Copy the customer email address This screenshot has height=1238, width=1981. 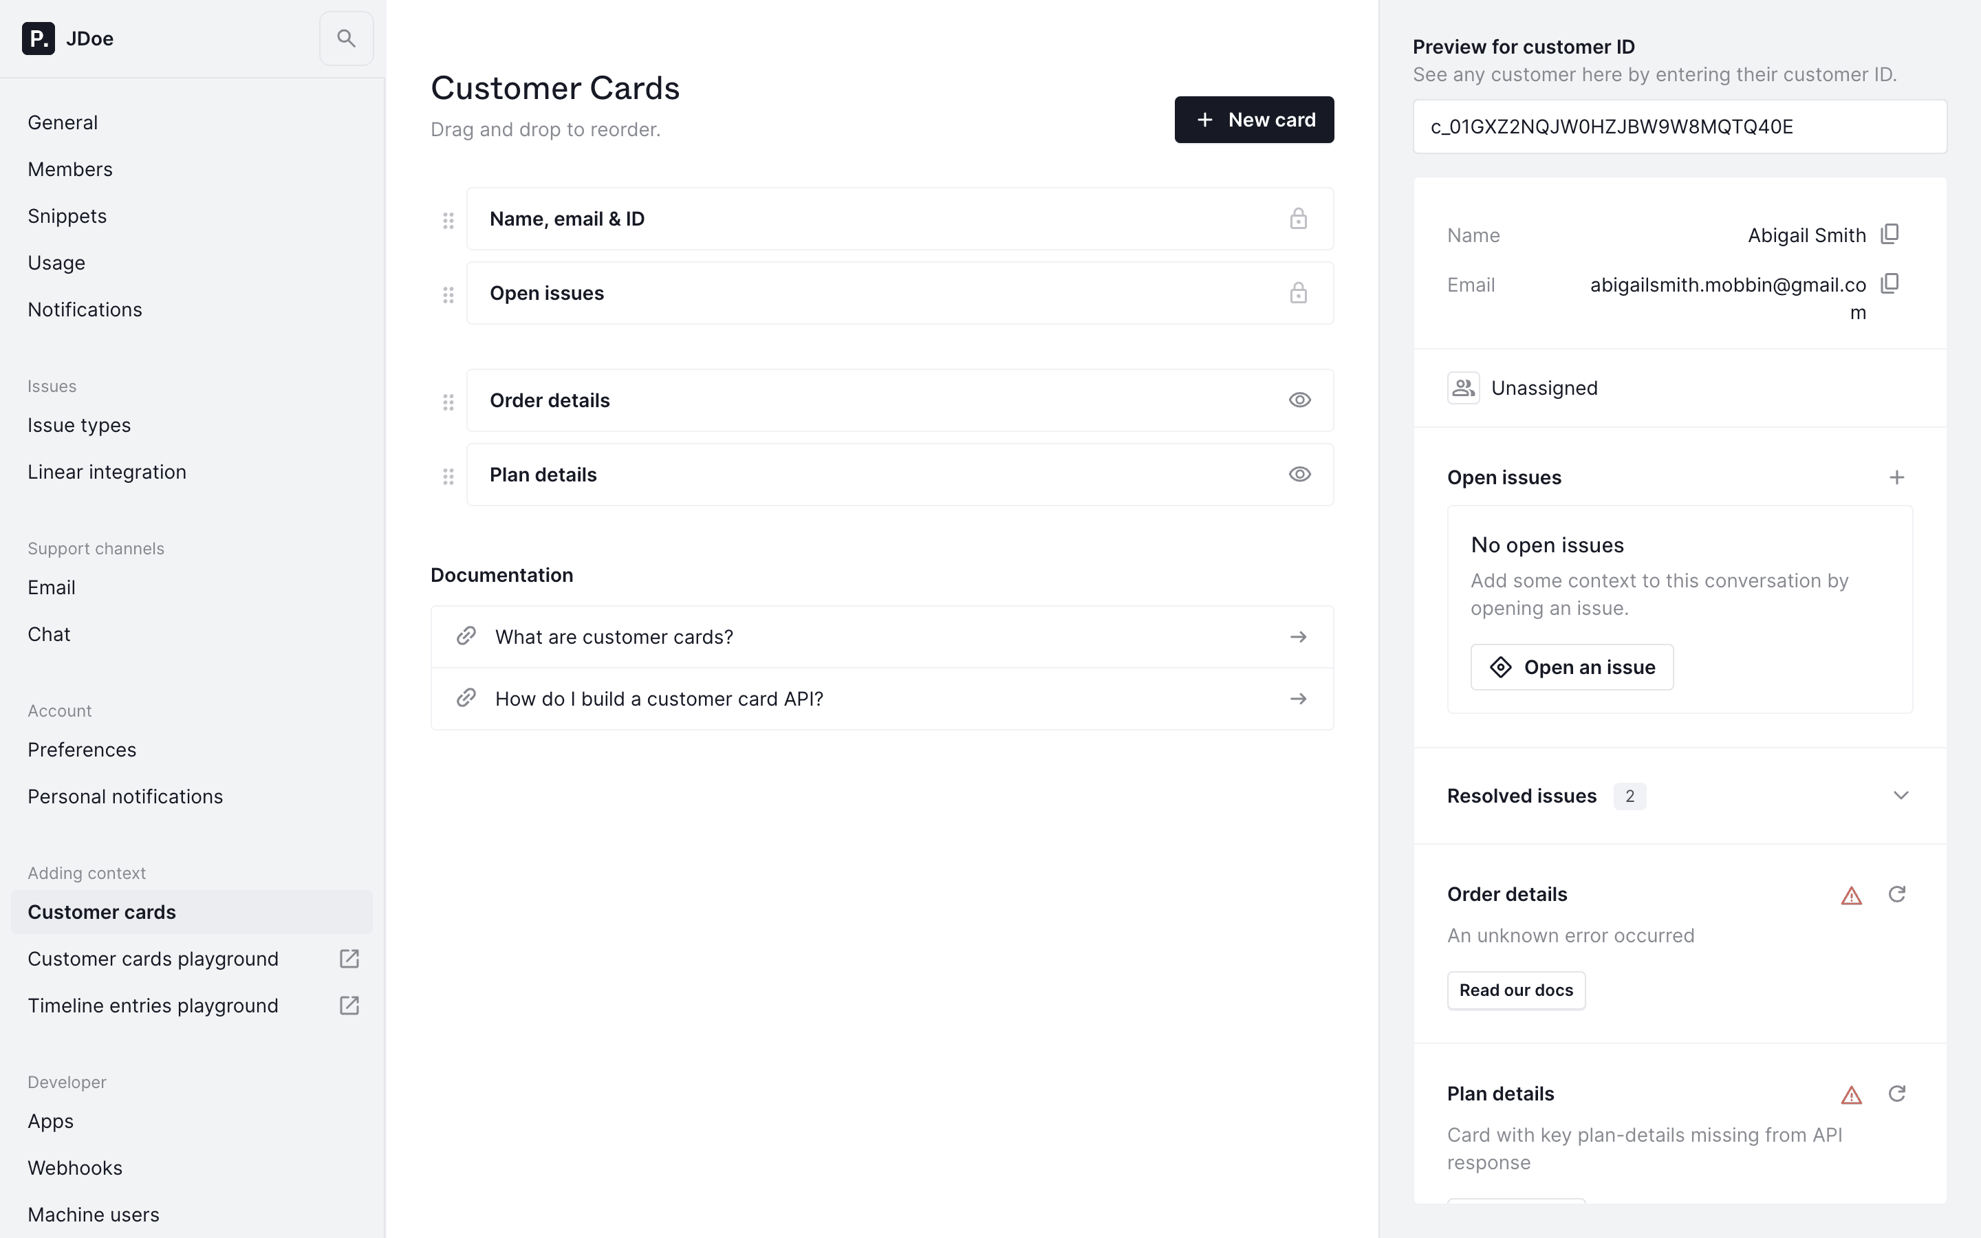click(1890, 284)
